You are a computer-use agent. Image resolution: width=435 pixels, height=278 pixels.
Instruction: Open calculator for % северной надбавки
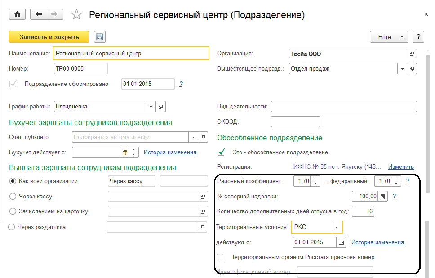[x=382, y=196]
